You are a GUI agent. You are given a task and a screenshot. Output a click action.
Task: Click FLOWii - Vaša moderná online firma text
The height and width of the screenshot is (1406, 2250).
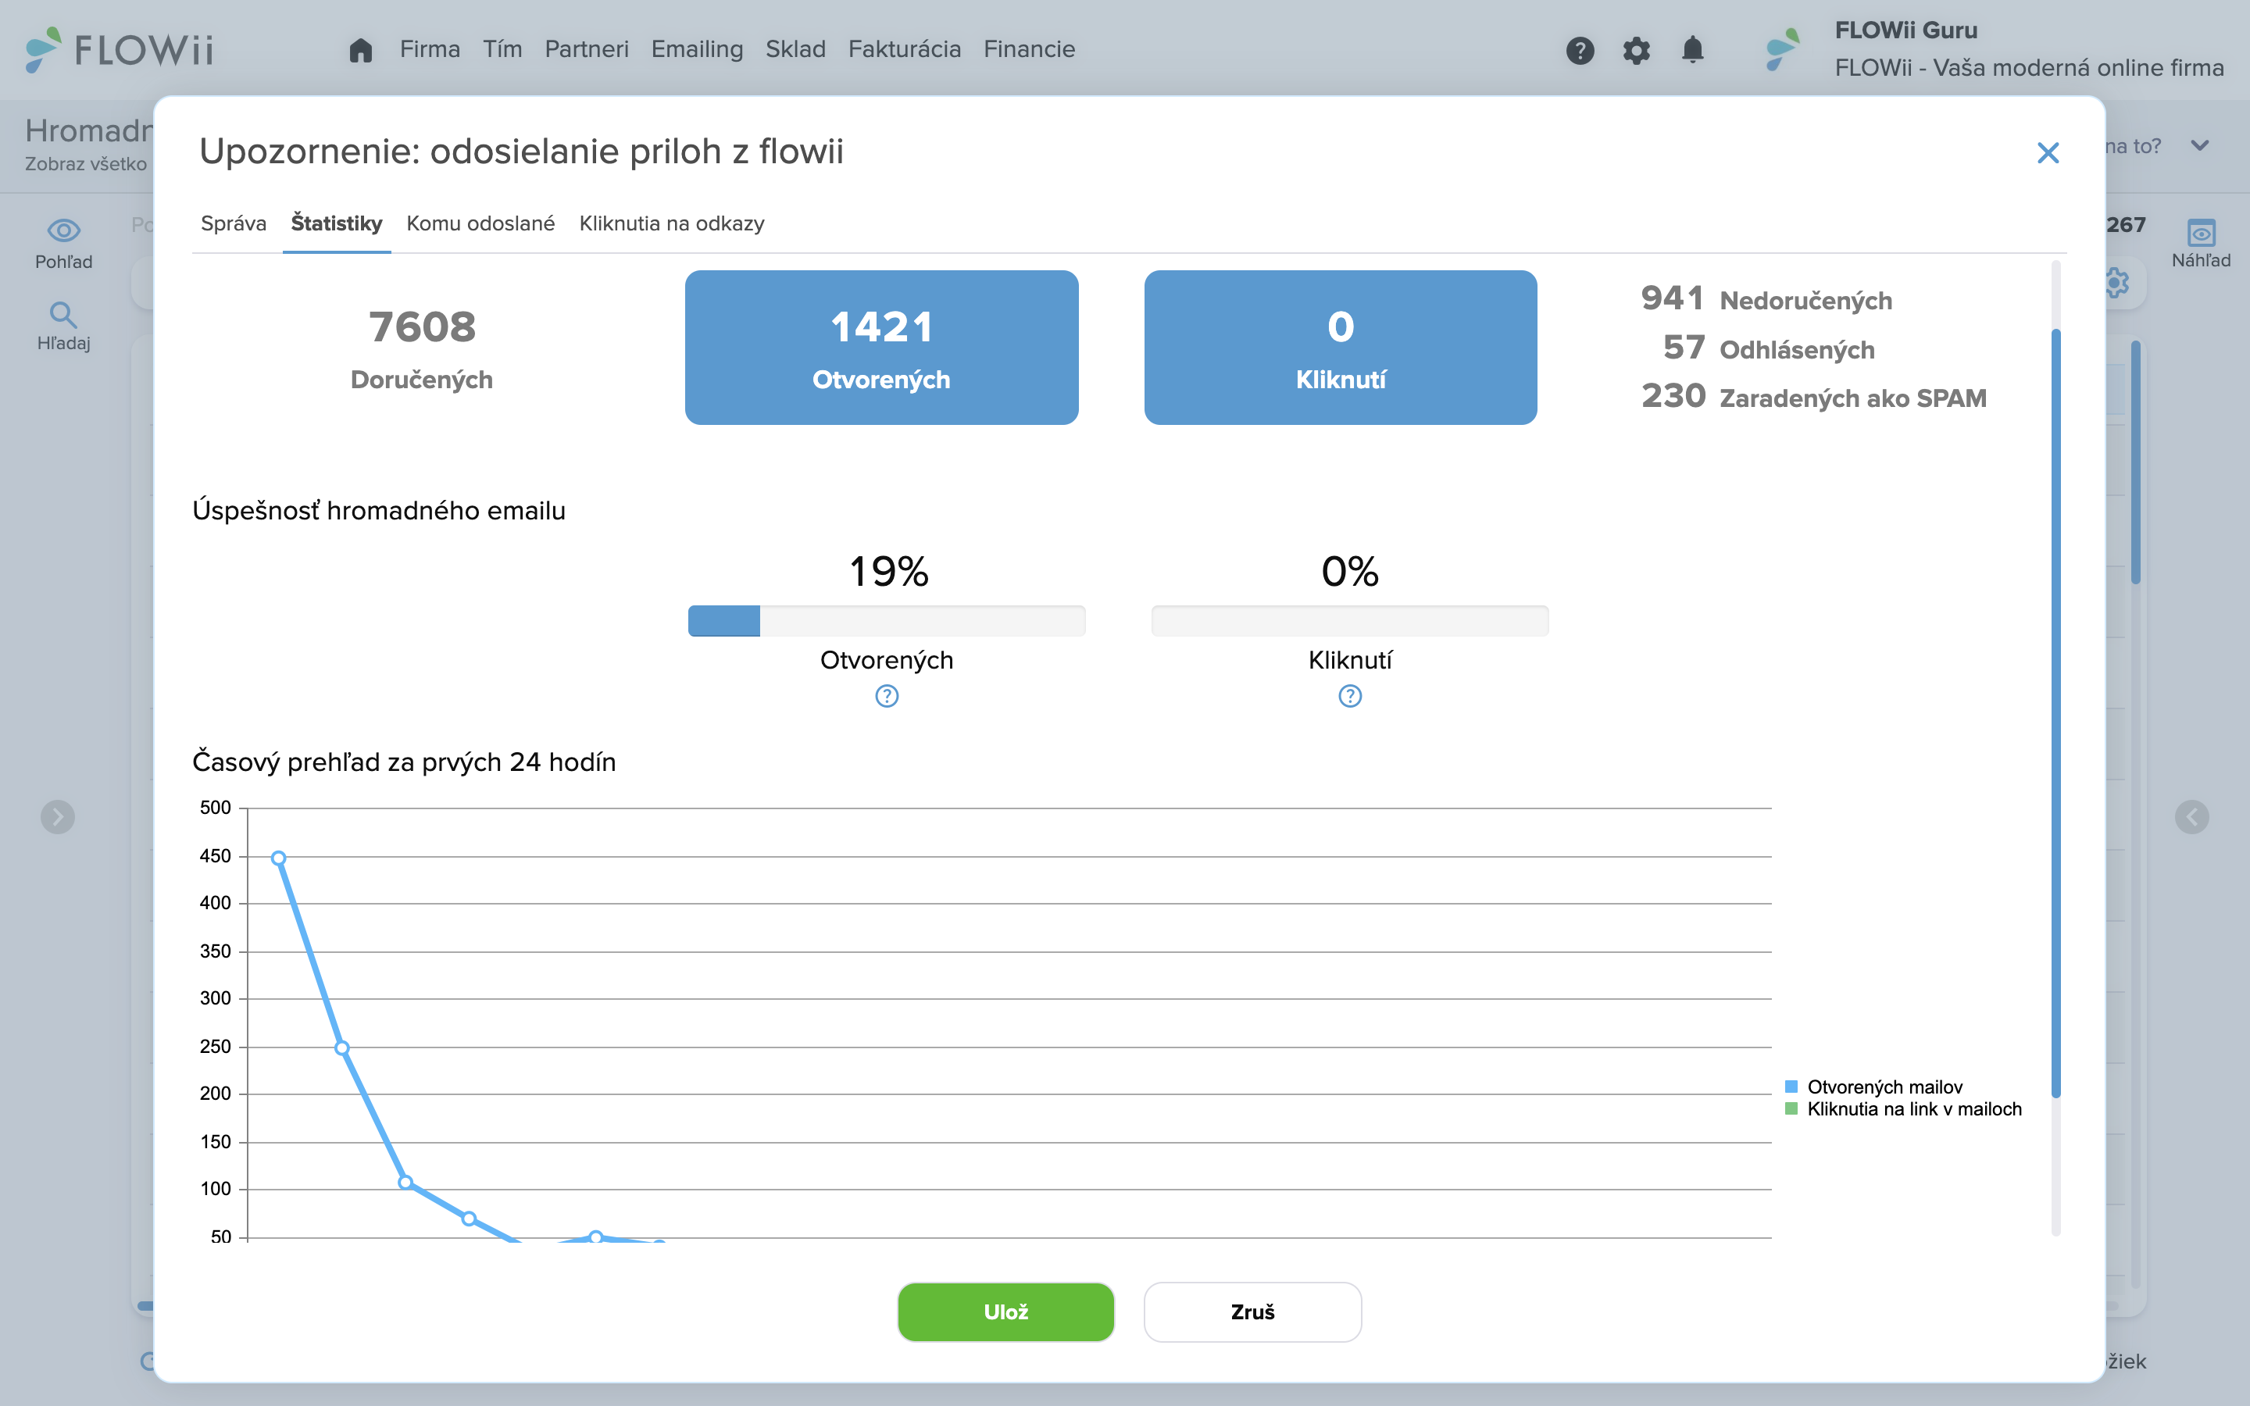2029,68
